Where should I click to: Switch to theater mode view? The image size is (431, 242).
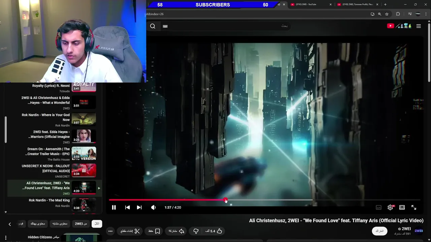click(x=402, y=207)
